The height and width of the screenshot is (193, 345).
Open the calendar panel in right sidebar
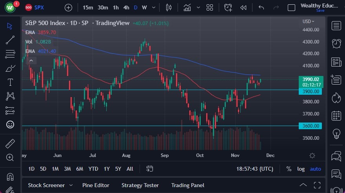pyautogui.click(x=336, y=115)
